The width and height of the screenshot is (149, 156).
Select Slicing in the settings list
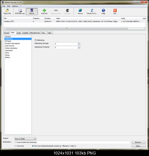pos(18,55)
